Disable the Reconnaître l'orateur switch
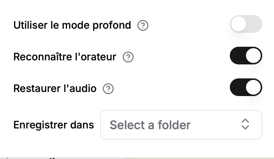 (246, 56)
